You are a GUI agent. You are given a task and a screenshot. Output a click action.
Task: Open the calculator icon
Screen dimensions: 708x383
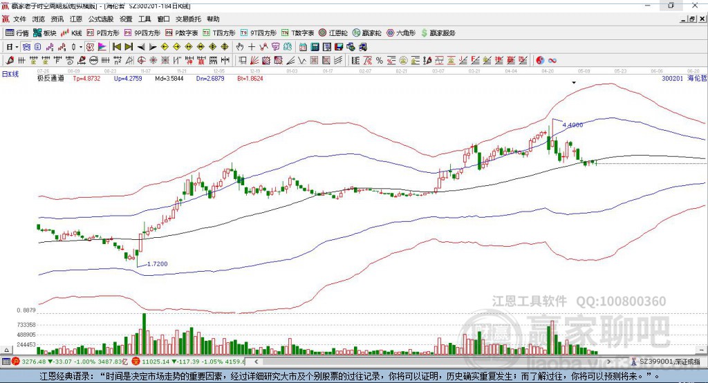pyautogui.click(x=315, y=47)
